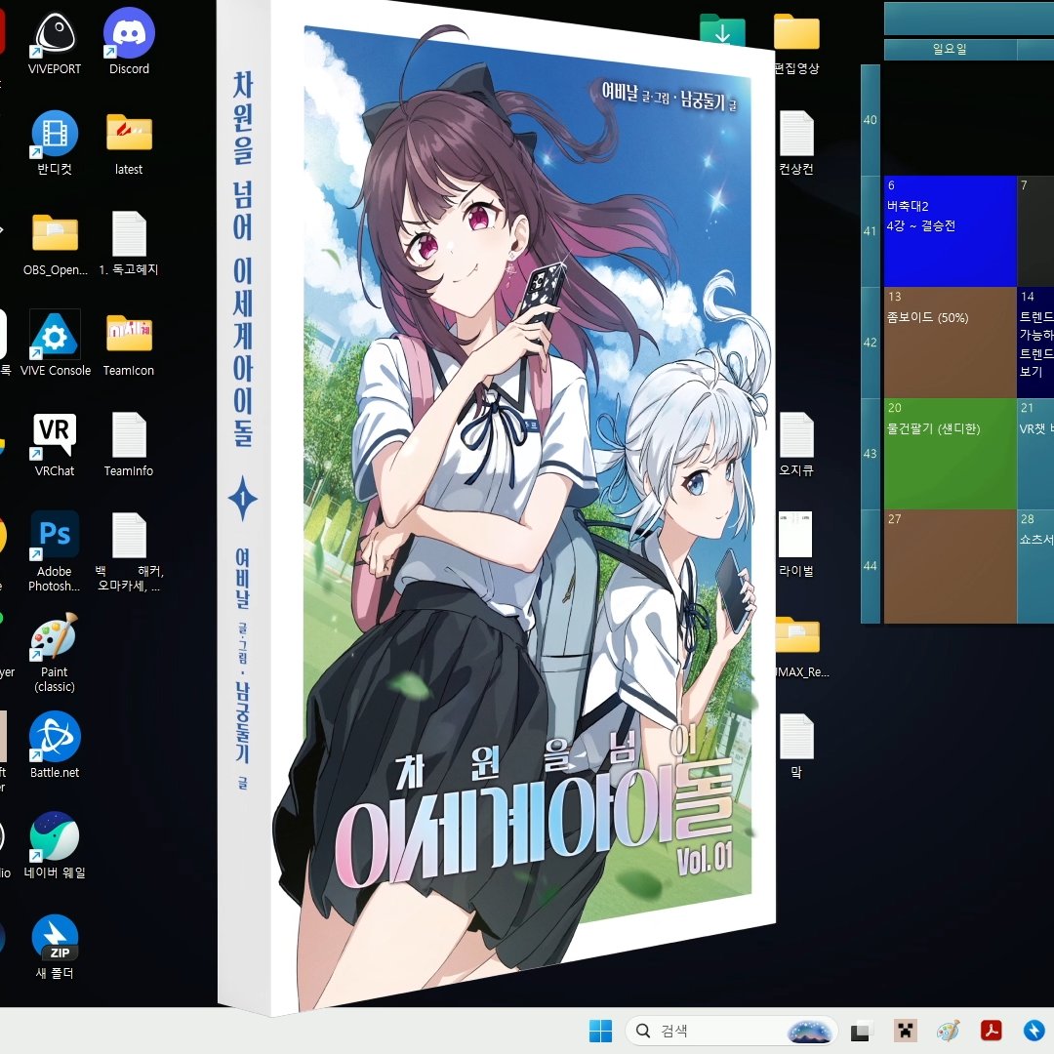Screen dimensions: 1054x1054
Task: Open Task View from the taskbar
Action: click(860, 1032)
